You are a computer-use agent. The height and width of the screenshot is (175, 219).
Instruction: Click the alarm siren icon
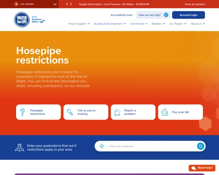pos(117,112)
